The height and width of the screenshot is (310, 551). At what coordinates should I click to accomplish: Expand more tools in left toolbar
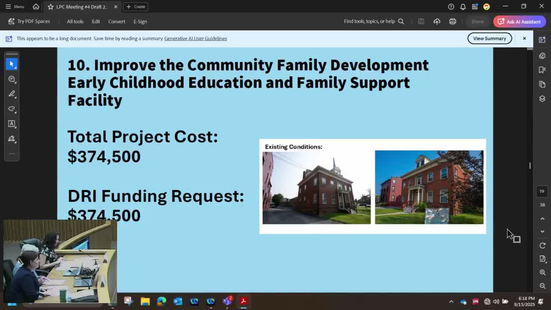12,153
